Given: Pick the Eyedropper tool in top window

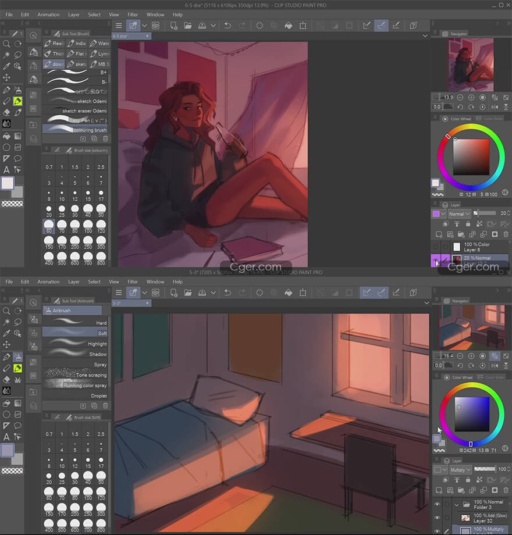Looking at the screenshot, I should (6, 66).
